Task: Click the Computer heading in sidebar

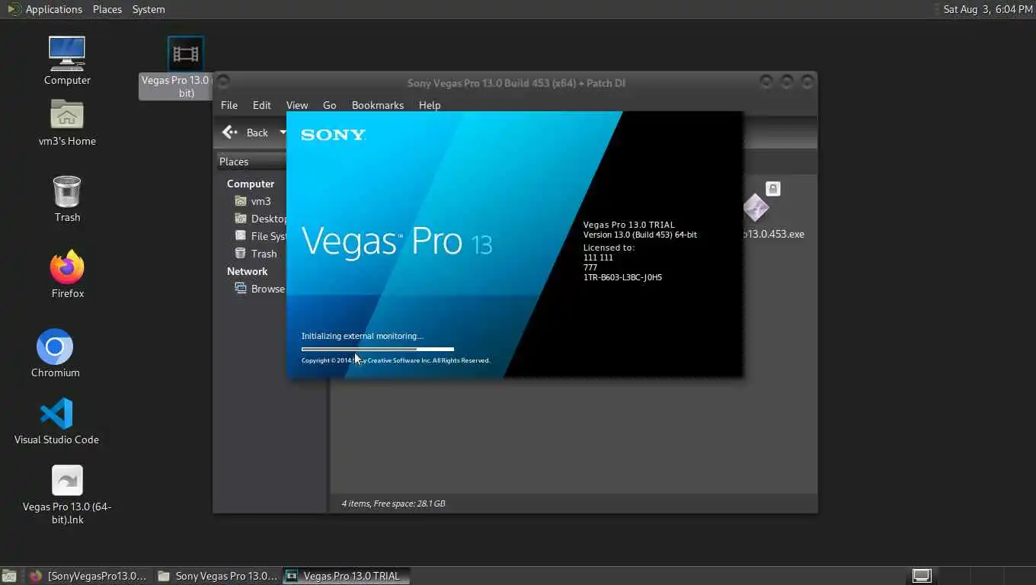Action: pyautogui.click(x=251, y=184)
